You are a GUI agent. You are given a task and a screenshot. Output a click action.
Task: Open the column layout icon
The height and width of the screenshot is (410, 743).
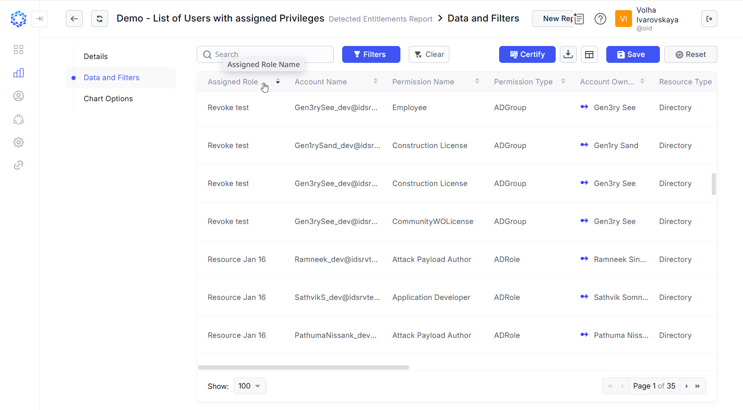(589, 54)
